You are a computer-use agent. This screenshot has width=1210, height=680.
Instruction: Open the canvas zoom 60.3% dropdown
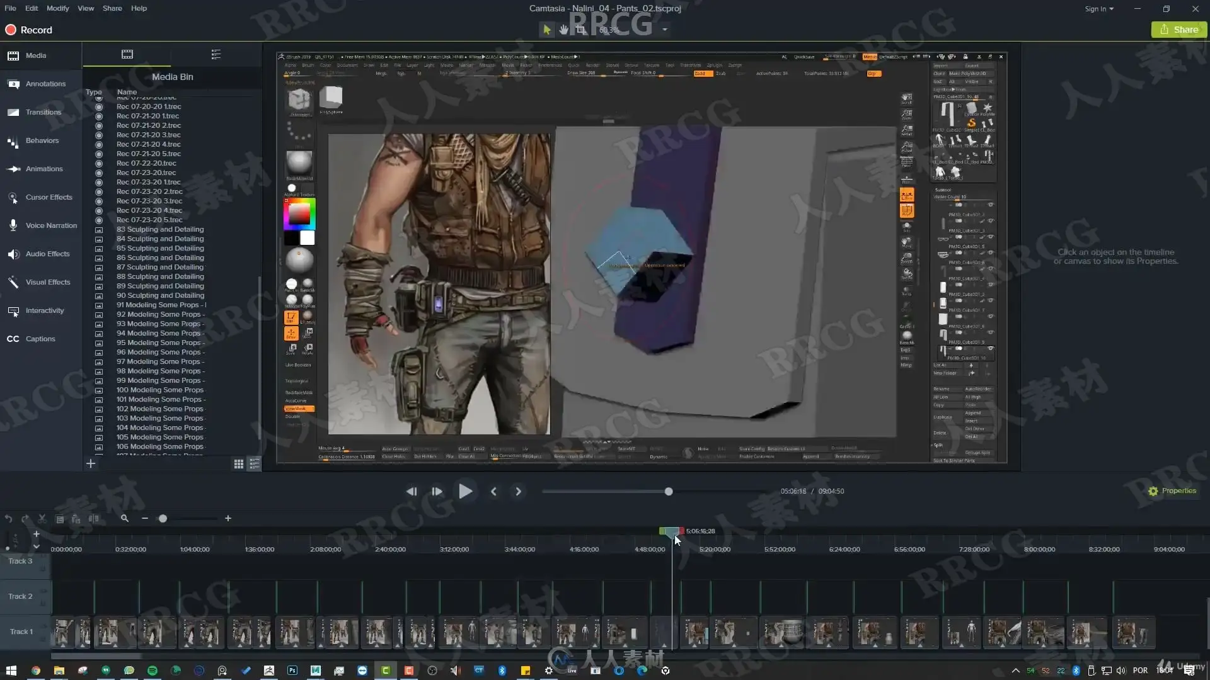tap(664, 30)
